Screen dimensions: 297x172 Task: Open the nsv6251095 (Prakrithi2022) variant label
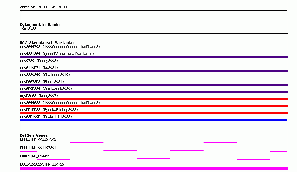tap(46, 117)
